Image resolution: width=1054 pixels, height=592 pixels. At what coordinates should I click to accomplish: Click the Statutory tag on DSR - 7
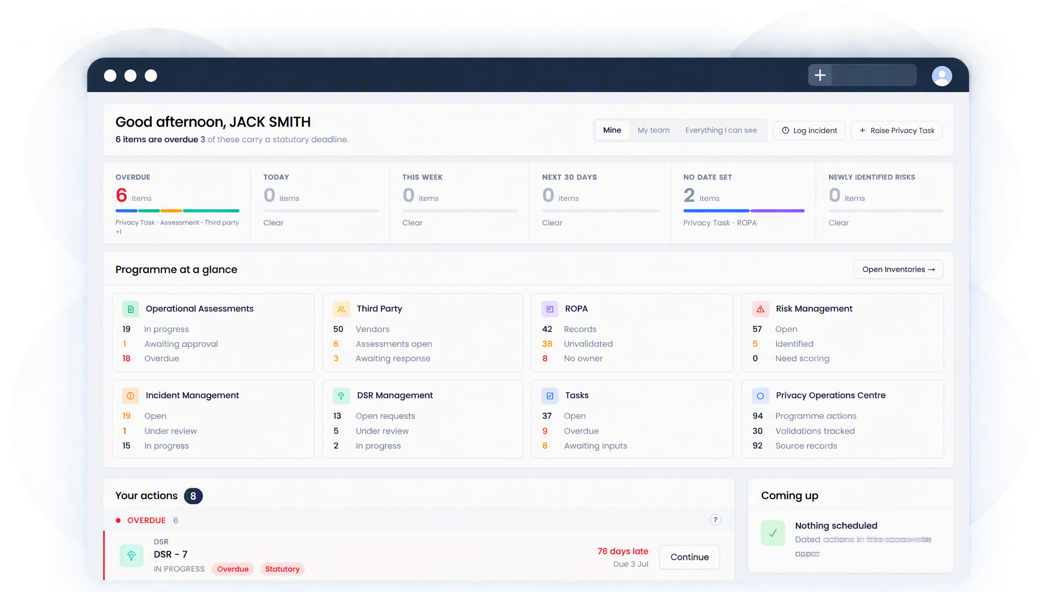[x=282, y=569]
